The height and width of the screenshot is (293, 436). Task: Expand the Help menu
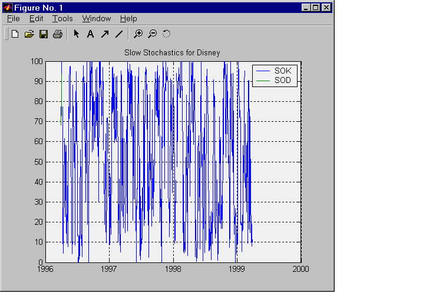(x=128, y=19)
